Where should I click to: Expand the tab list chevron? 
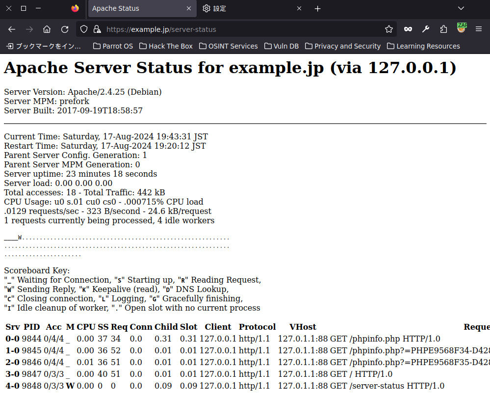[460, 8]
